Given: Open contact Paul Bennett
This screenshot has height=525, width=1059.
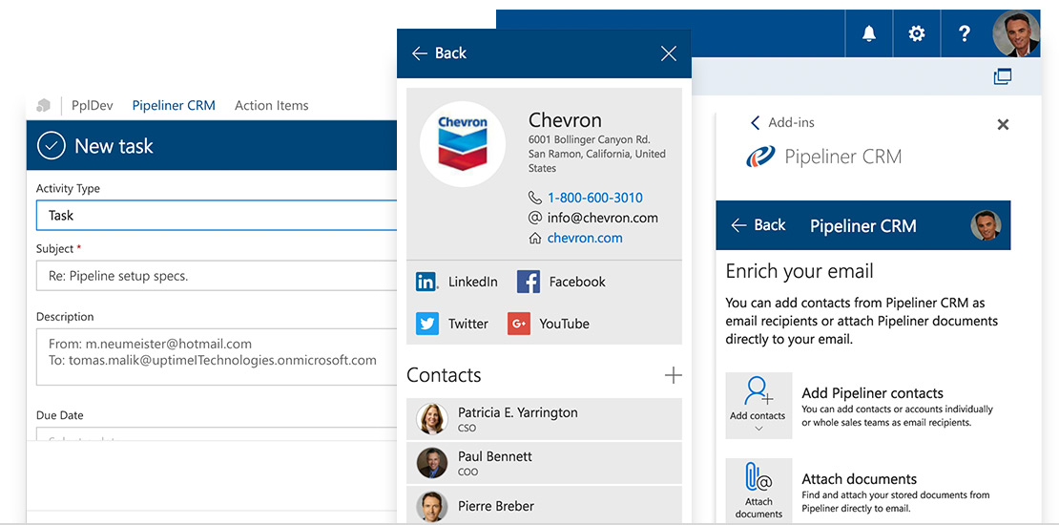Looking at the screenshot, I should 545,463.
